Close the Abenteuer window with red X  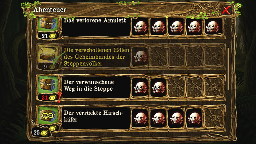226,10
